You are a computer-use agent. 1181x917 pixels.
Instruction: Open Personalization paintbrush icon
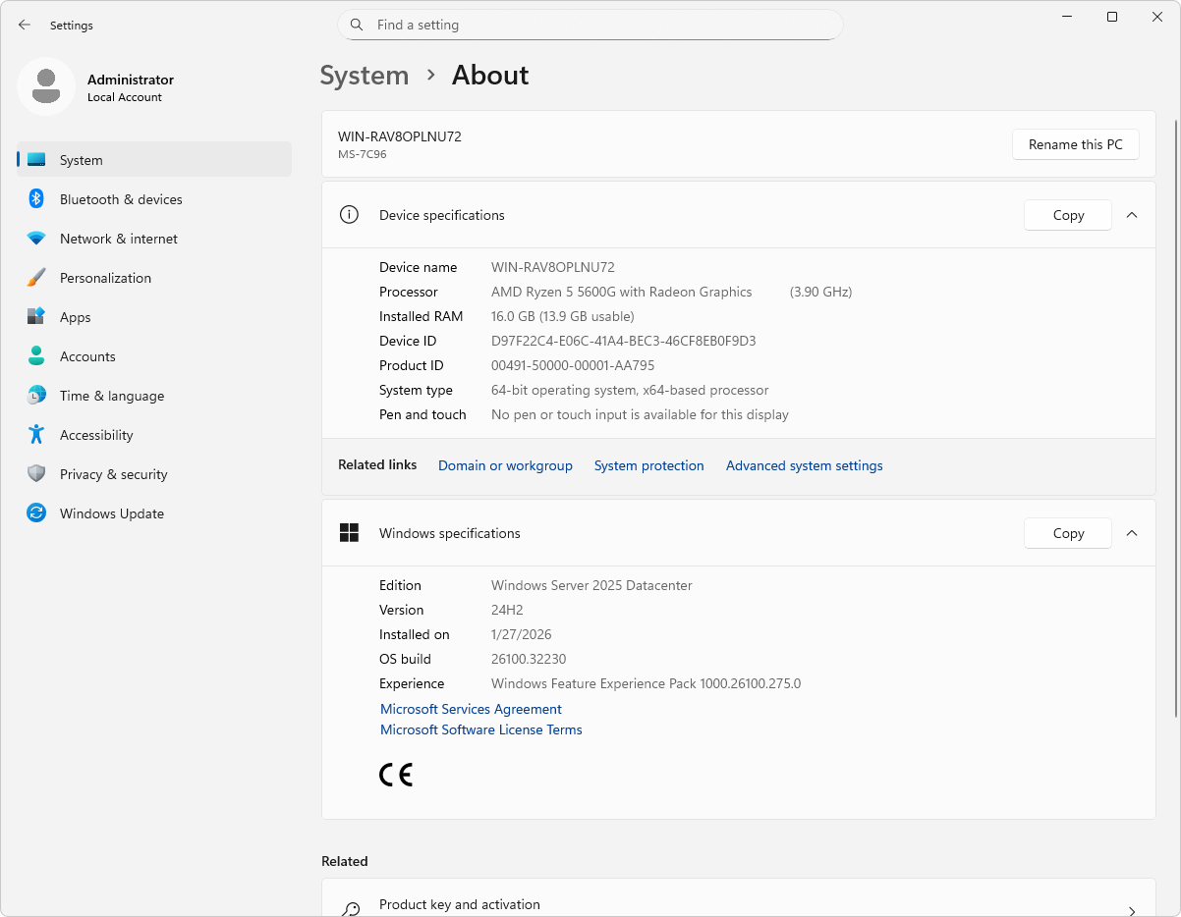pyautogui.click(x=36, y=278)
